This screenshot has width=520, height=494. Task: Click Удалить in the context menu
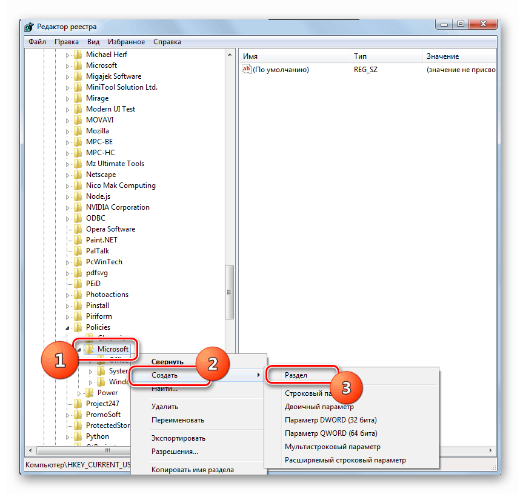(198, 407)
